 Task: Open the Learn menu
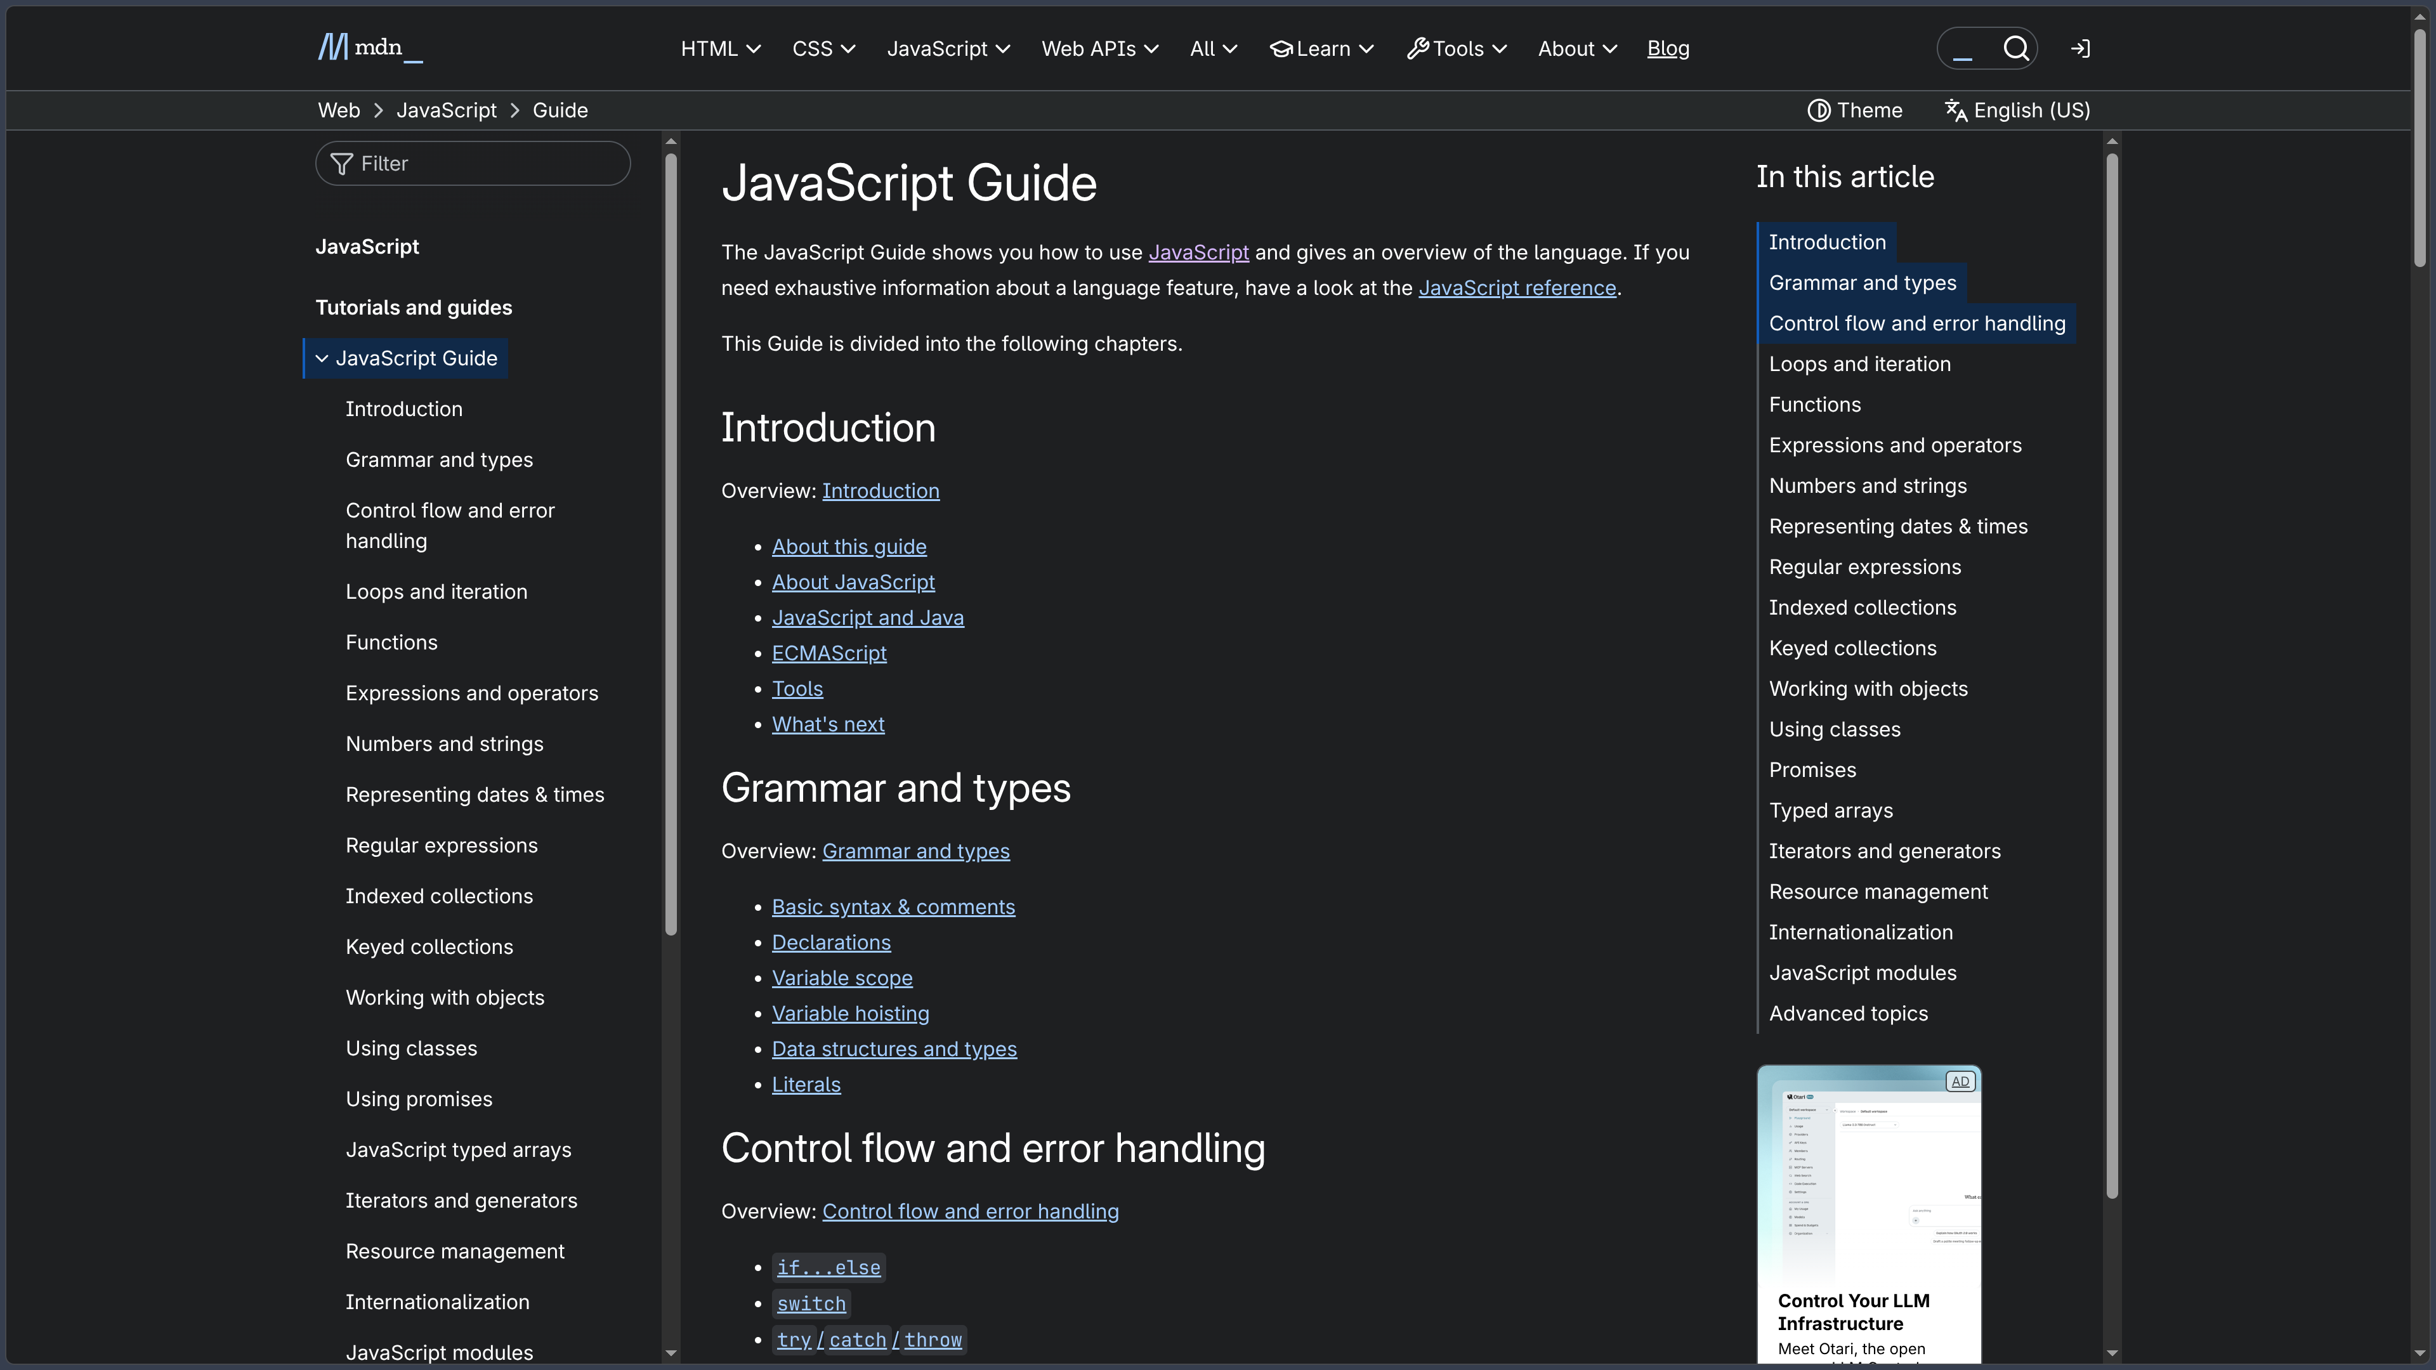[x=1321, y=48]
